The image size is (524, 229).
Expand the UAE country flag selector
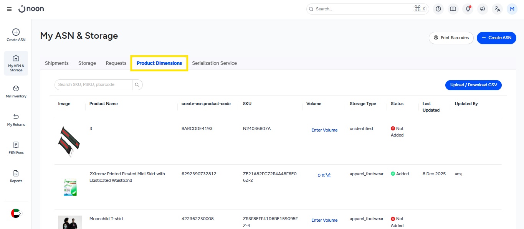[x=16, y=213]
